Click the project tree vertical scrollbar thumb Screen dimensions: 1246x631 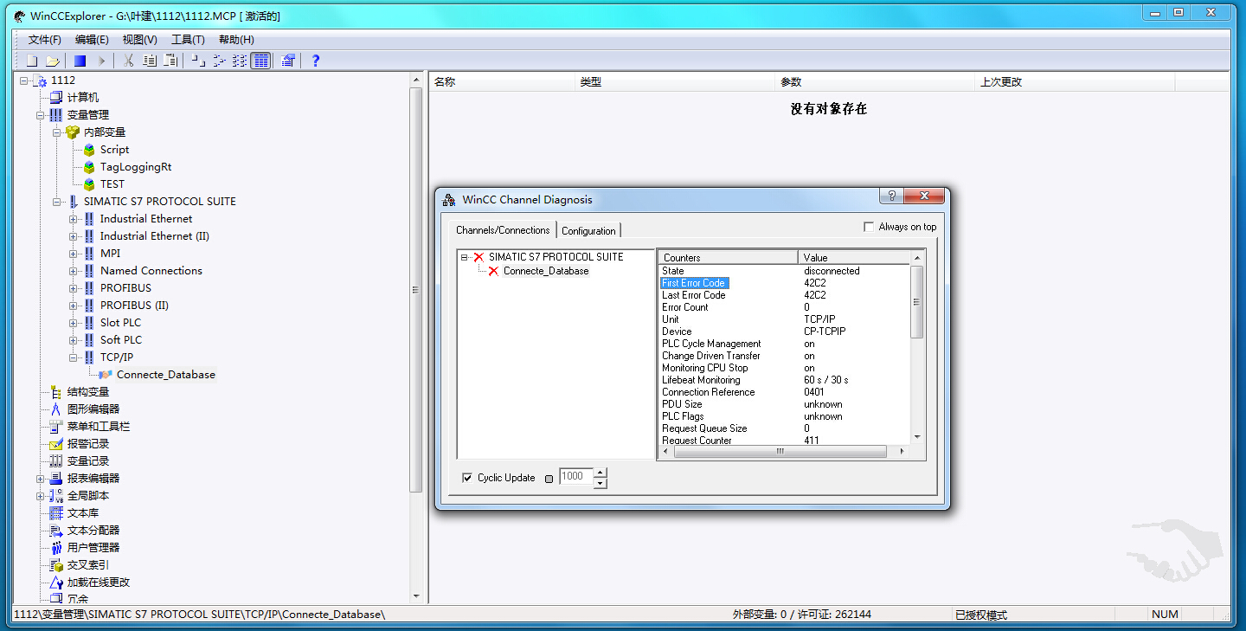(416, 290)
